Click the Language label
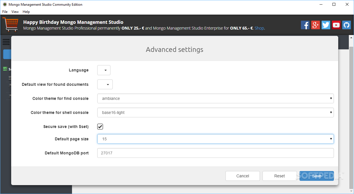Image resolution: width=354 pixels, height=194 pixels. click(79, 70)
